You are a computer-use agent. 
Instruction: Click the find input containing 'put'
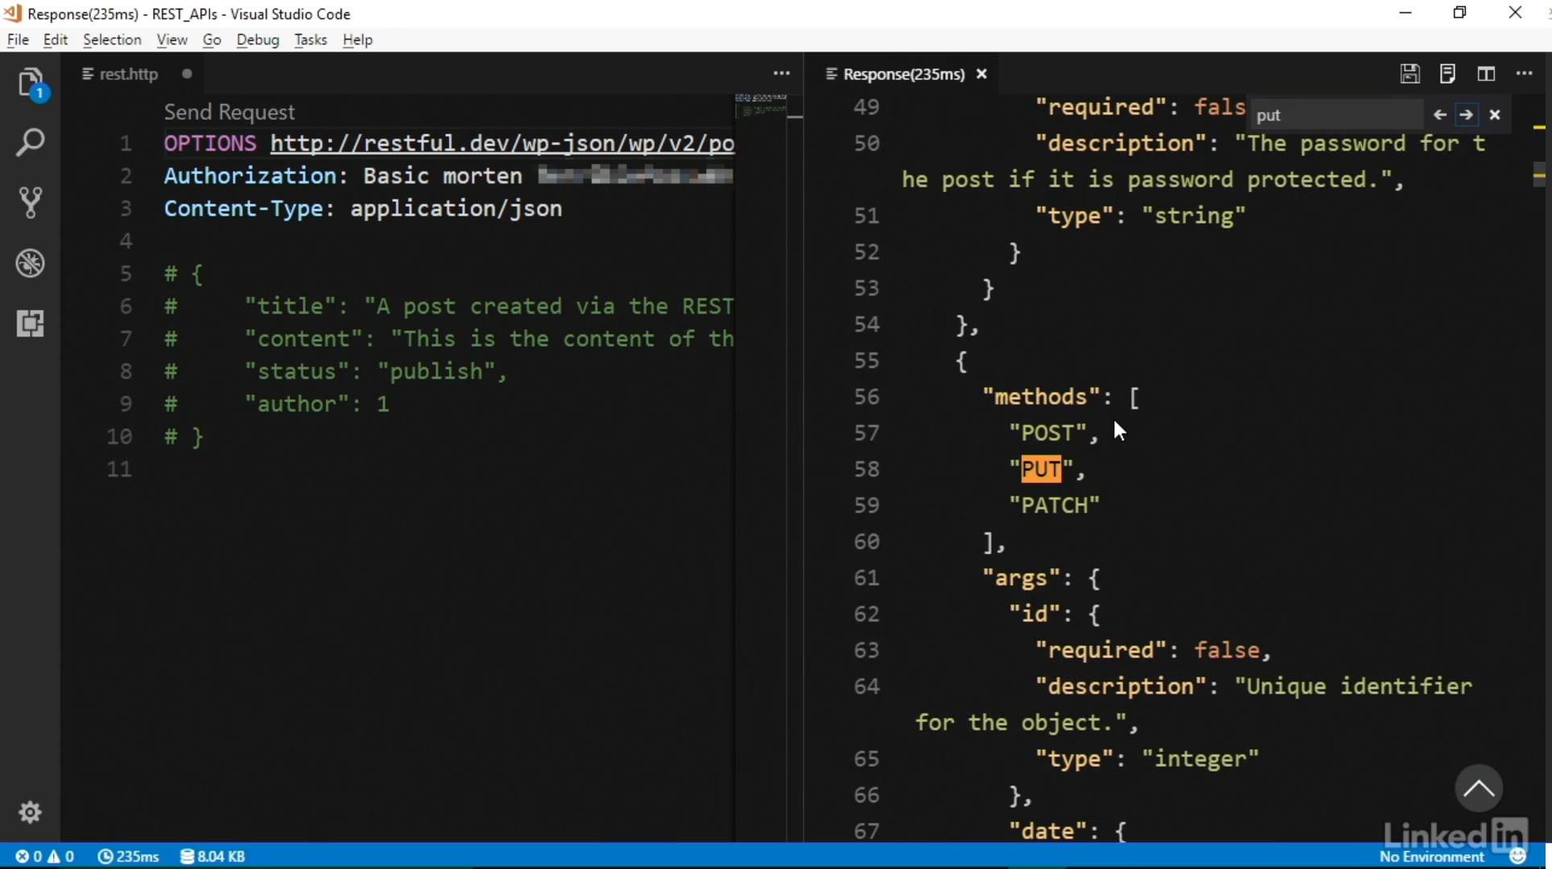click(1336, 115)
